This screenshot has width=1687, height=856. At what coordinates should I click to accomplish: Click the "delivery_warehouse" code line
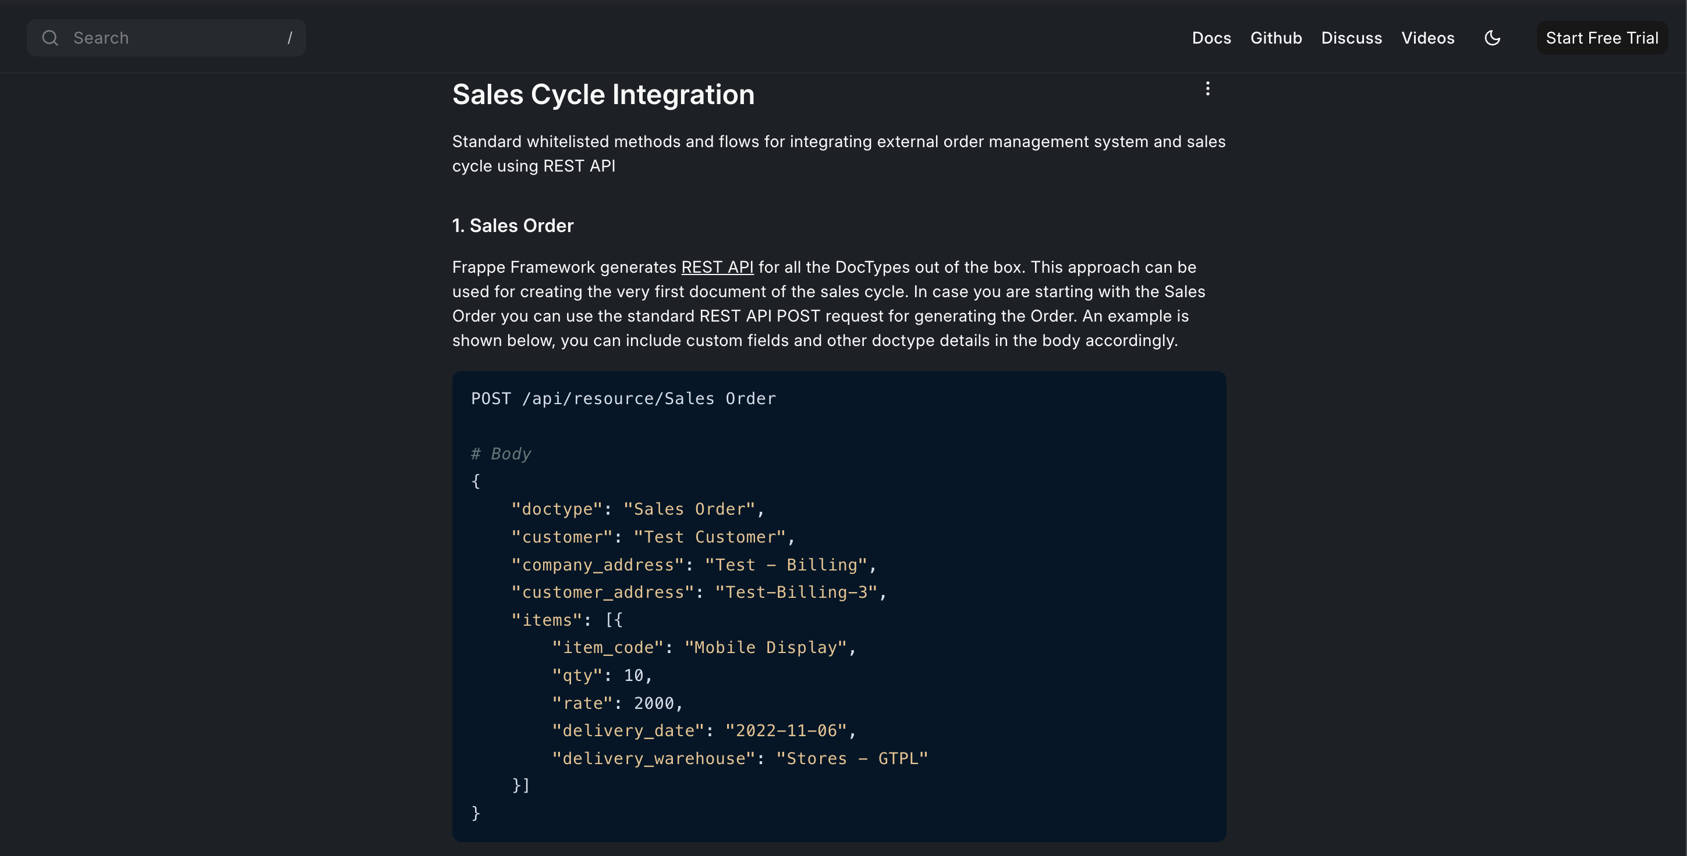pos(740,758)
